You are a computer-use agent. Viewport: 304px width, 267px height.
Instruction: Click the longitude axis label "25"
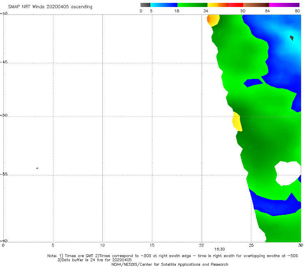[251, 245]
